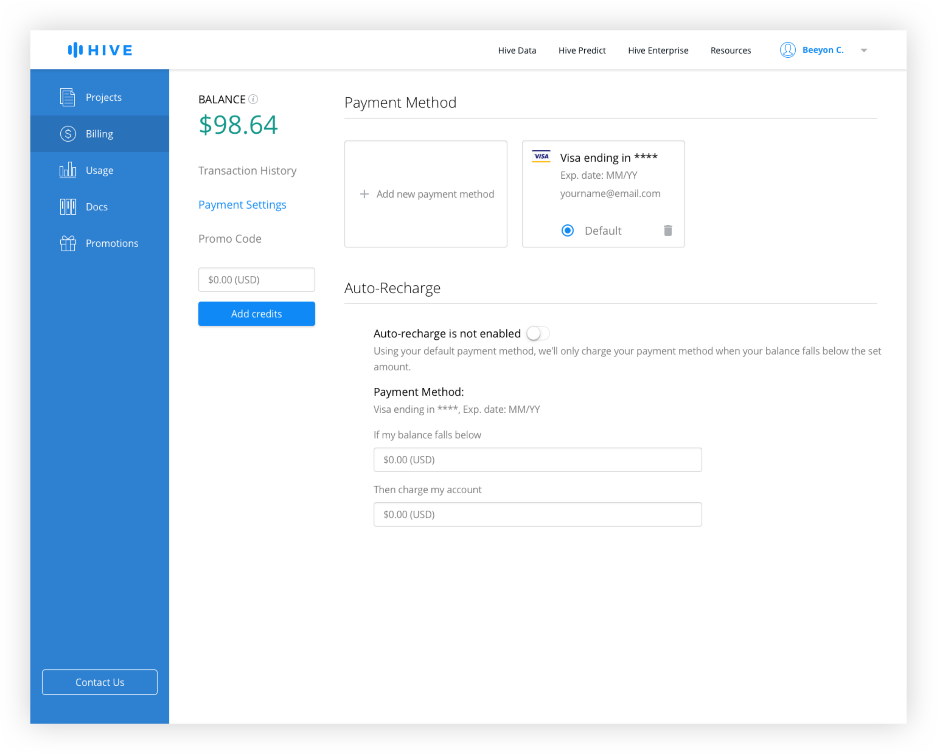
Task: Open Docs in the sidebar
Action: click(100, 207)
